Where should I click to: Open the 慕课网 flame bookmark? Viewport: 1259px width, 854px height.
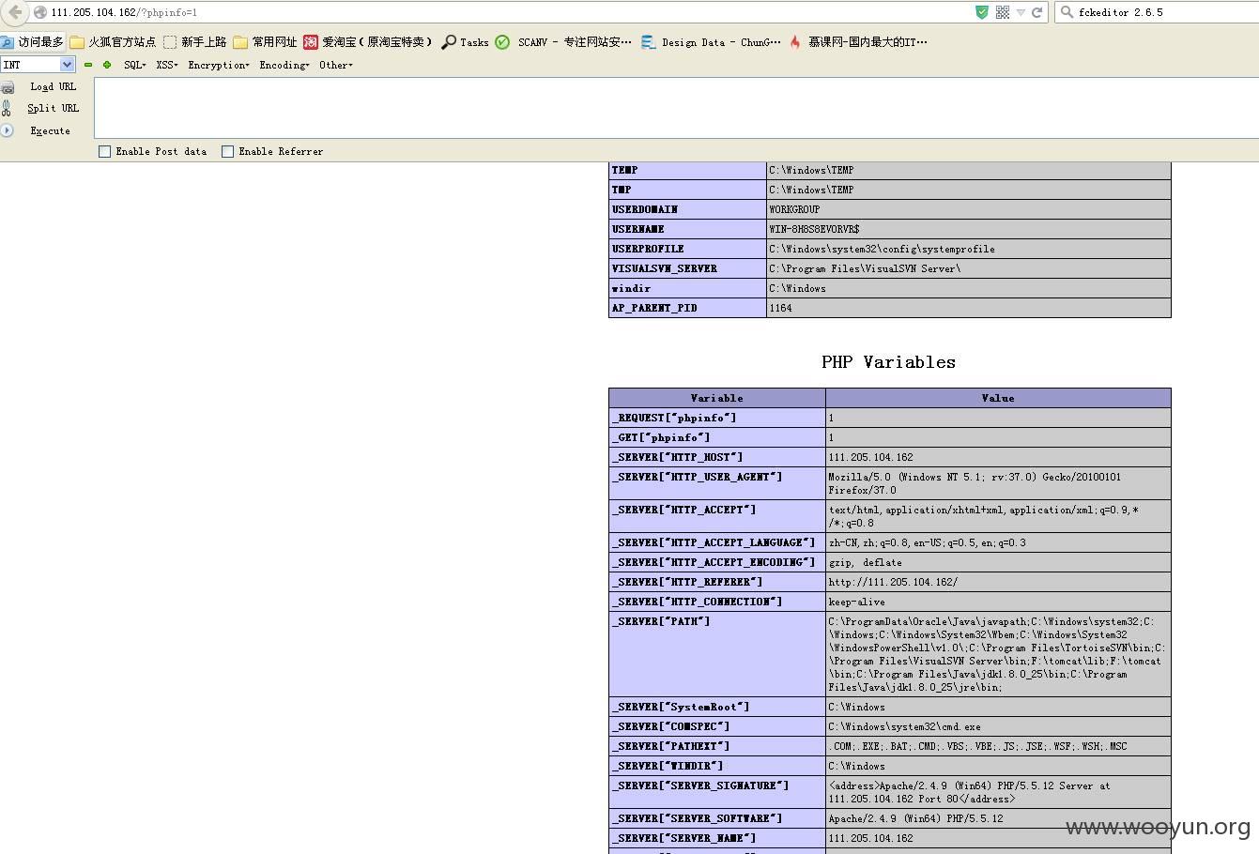tap(858, 42)
